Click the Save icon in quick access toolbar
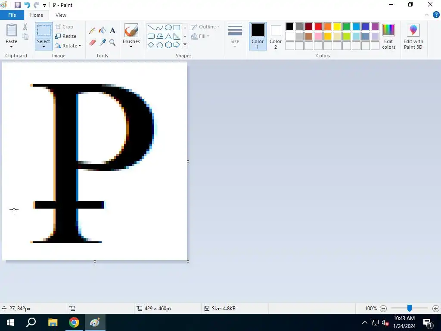 point(17,5)
